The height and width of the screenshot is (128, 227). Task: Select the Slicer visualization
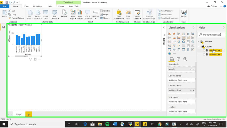169,50
